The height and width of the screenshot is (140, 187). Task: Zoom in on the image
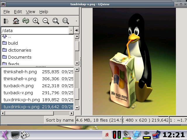[36, 21]
